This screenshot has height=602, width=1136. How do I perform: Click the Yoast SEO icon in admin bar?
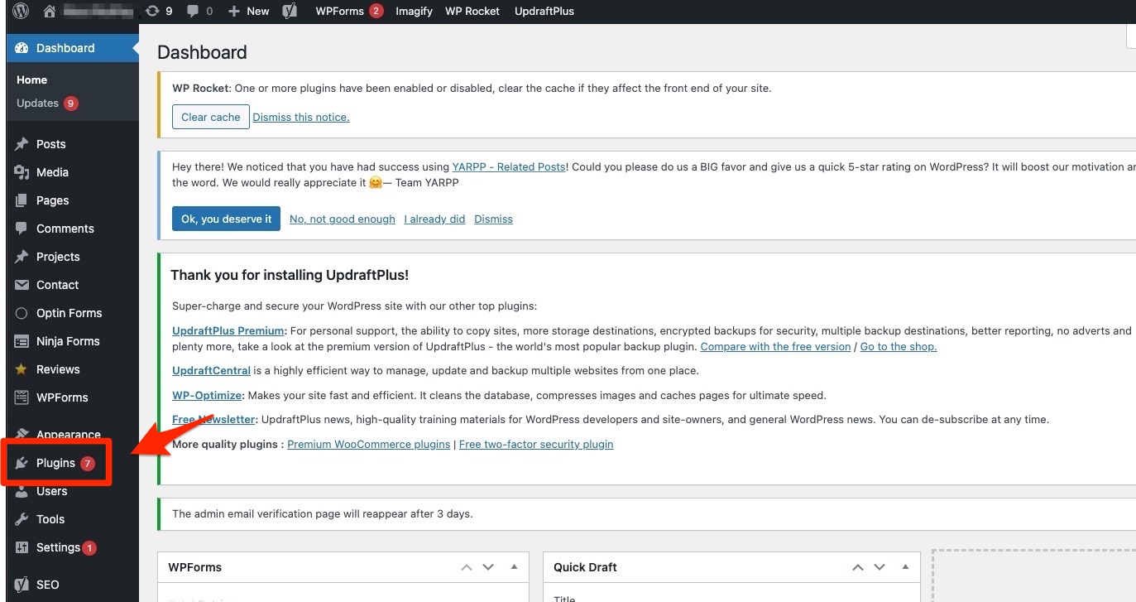[x=290, y=11]
